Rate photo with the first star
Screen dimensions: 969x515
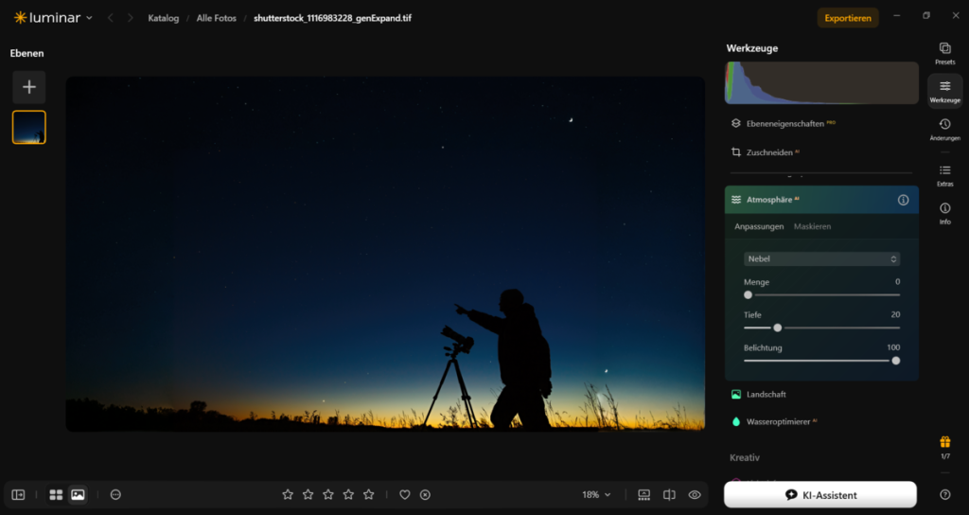288,494
